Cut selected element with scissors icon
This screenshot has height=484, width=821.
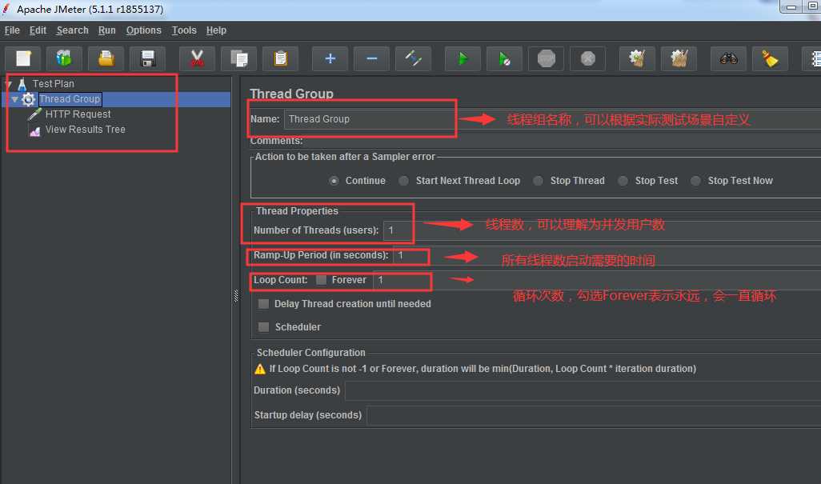coord(197,58)
